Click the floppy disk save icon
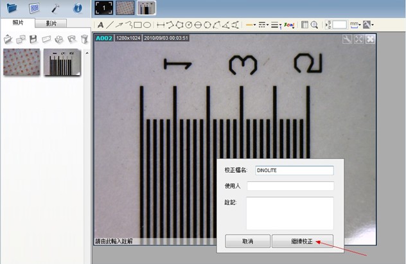Screen dimensions: 406x264 pyautogui.click(x=33, y=39)
